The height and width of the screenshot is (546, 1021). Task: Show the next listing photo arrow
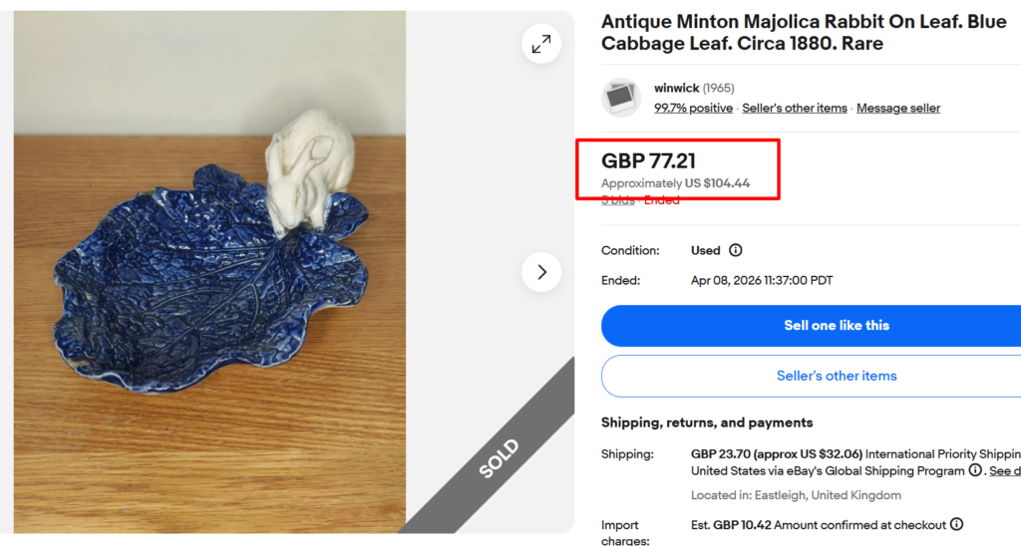point(541,272)
